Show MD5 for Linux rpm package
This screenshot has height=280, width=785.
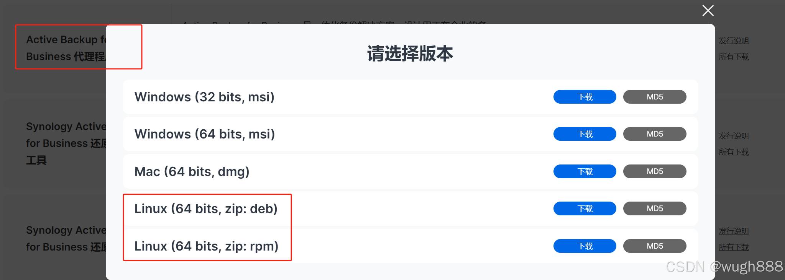point(654,246)
